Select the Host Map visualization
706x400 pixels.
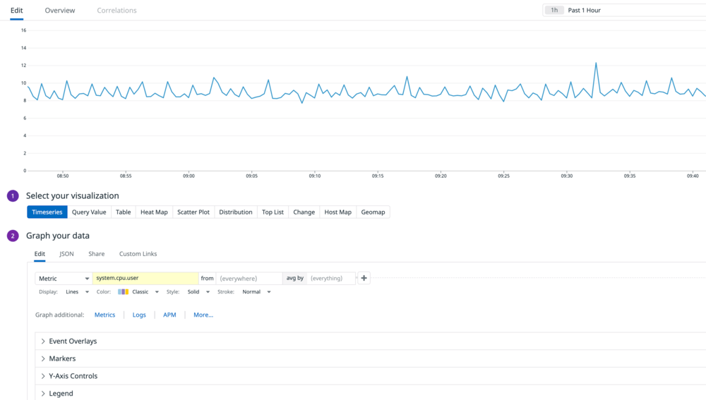coord(337,212)
